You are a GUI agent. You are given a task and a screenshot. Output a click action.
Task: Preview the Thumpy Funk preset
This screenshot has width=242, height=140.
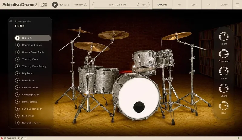coord(17,59)
